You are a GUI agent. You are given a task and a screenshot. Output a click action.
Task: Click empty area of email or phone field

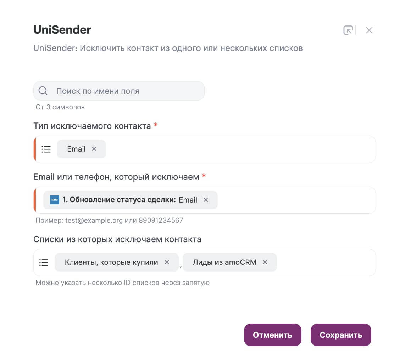[x=296, y=200]
